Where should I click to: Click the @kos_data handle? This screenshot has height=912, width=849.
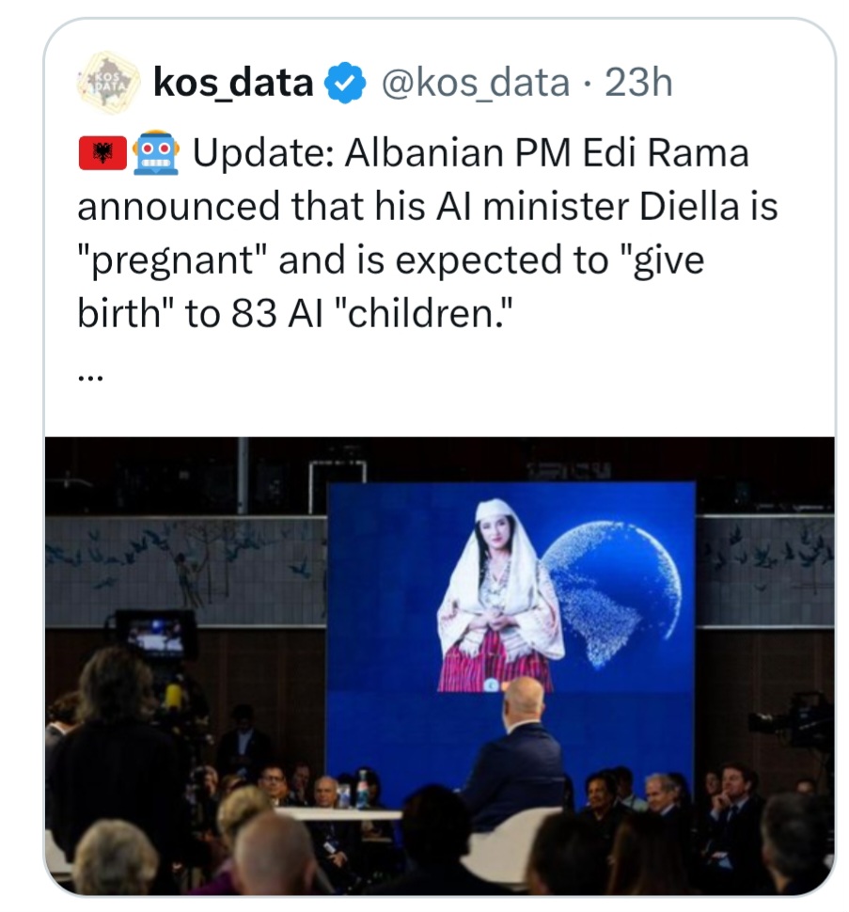click(473, 84)
